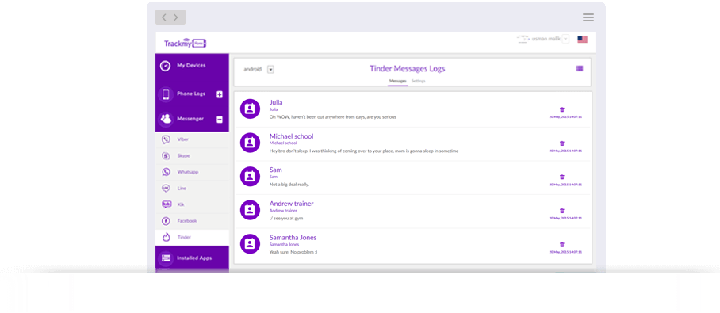Click the TrackMyFone logo
This screenshot has width=720, height=313.
click(x=185, y=44)
